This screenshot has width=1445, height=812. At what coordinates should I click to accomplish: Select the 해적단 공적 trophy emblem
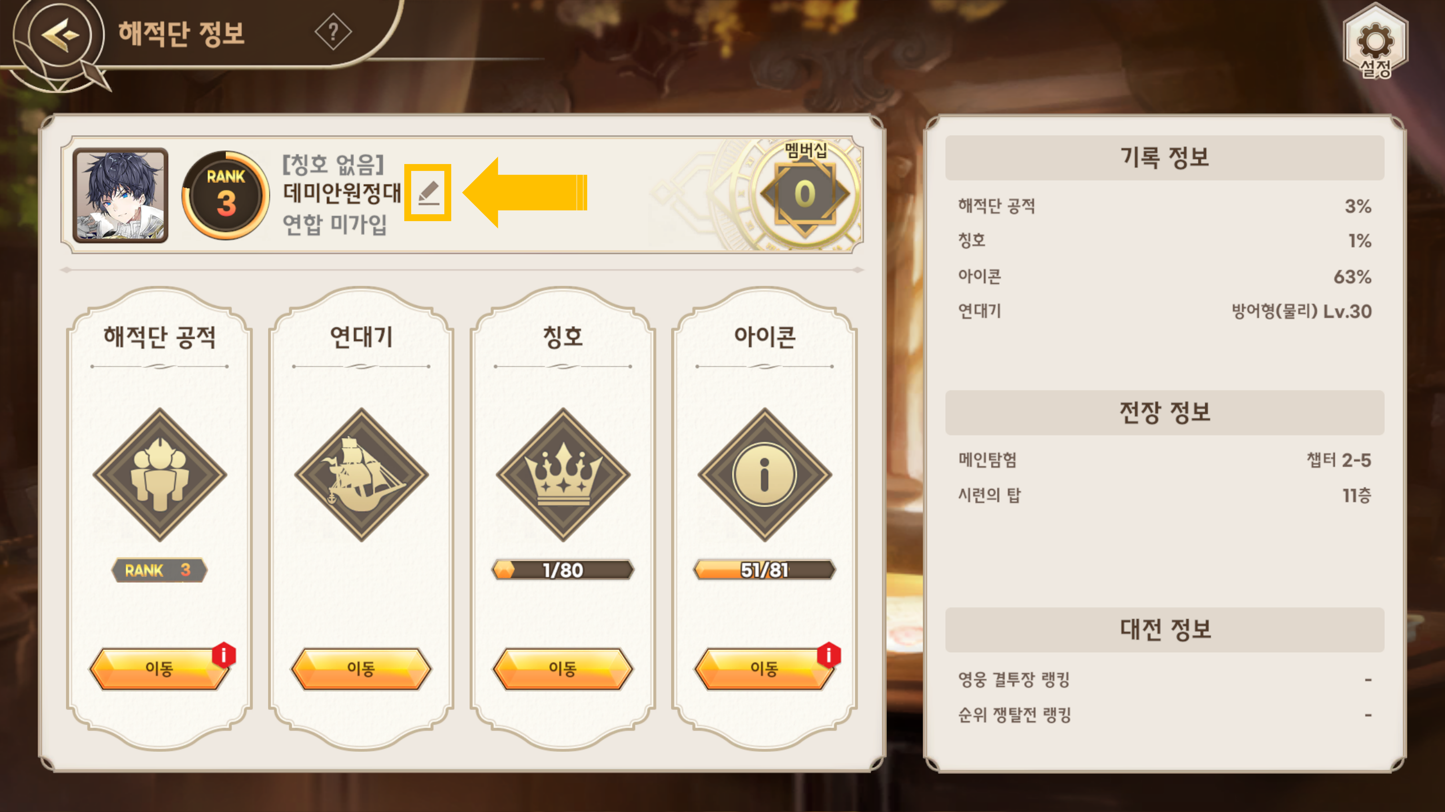[160, 474]
